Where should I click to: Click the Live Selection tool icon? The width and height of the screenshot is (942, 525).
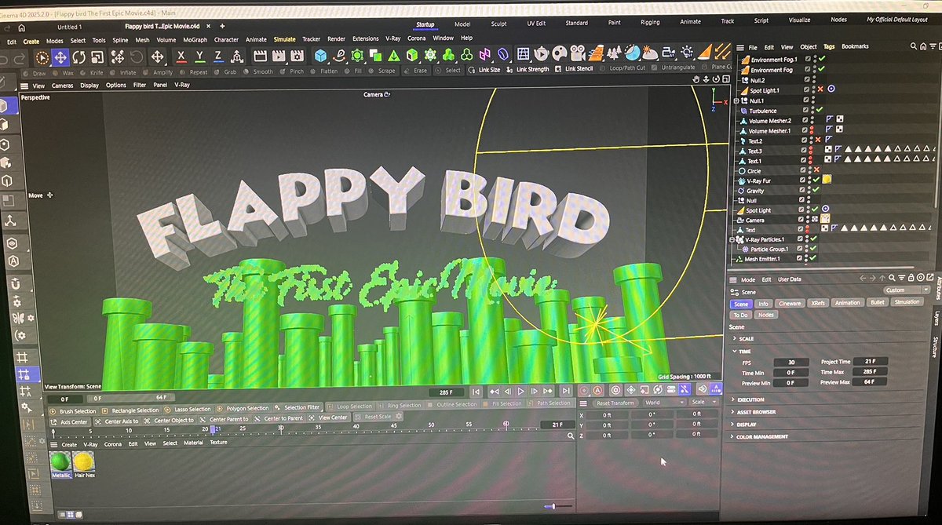[42, 57]
